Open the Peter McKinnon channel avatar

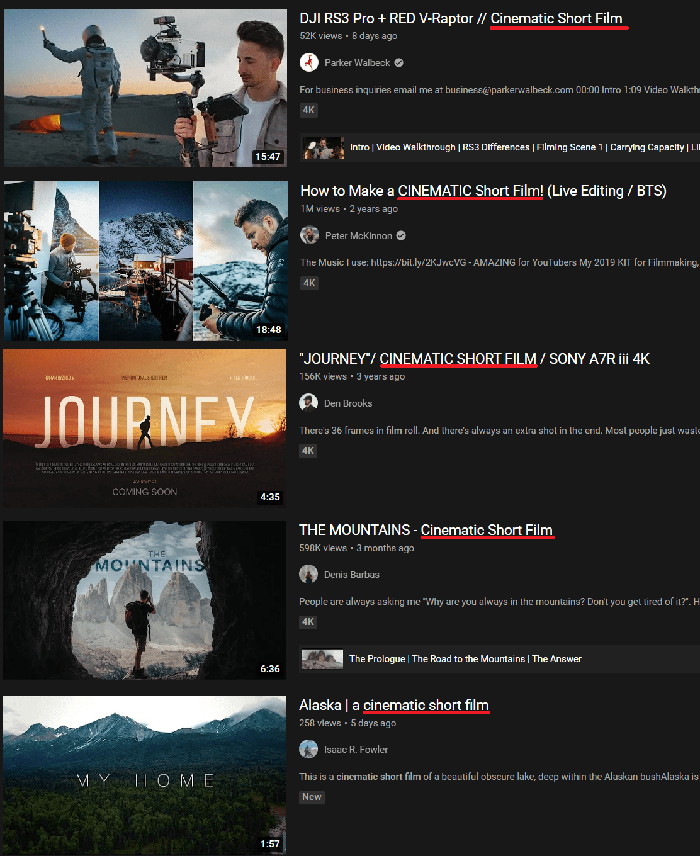coord(309,235)
